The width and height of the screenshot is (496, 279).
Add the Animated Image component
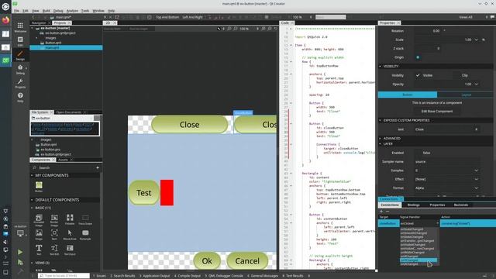click(39, 220)
